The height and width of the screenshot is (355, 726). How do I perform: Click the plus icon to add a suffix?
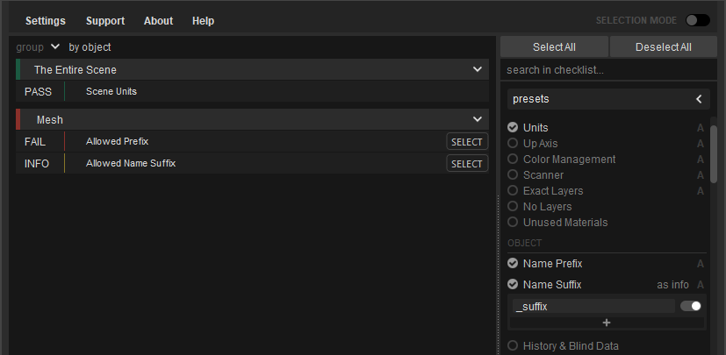(x=607, y=323)
